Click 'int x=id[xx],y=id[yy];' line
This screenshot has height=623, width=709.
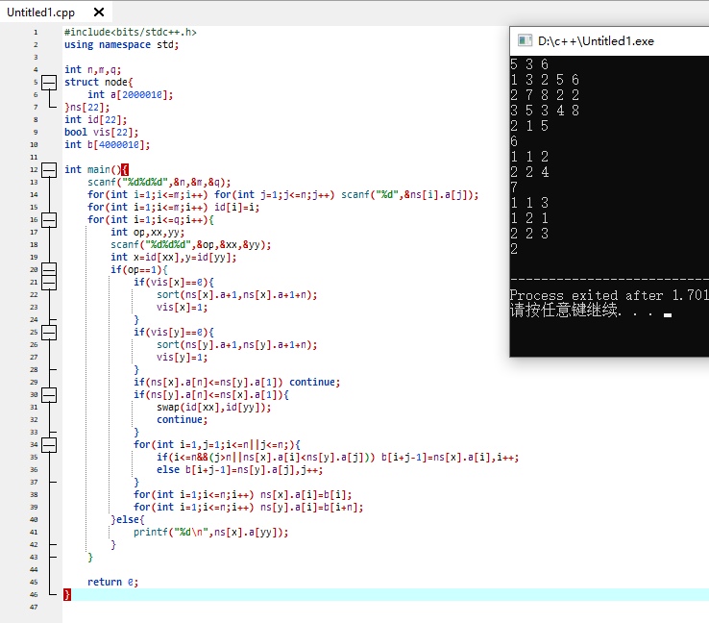[173, 257]
